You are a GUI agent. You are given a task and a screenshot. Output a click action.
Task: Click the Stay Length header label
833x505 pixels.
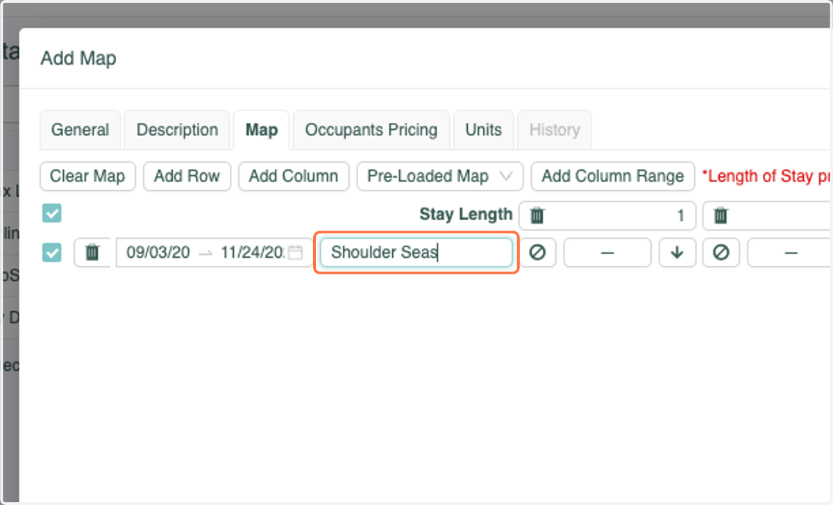click(466, 215)
